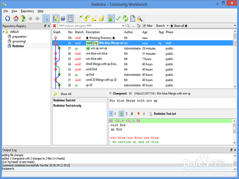Jump to previous diff hunk gray arrow
The width and height of the screenshot is (239, 179).
[x=144, y=113]
